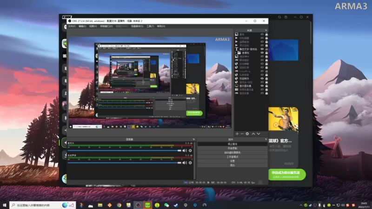Adjust the 麦克风 volume slider

tap(124, 150)
